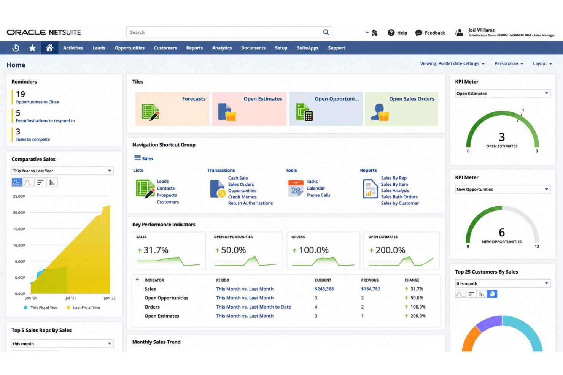Open the Opportunities menu

tap(130, 48)
